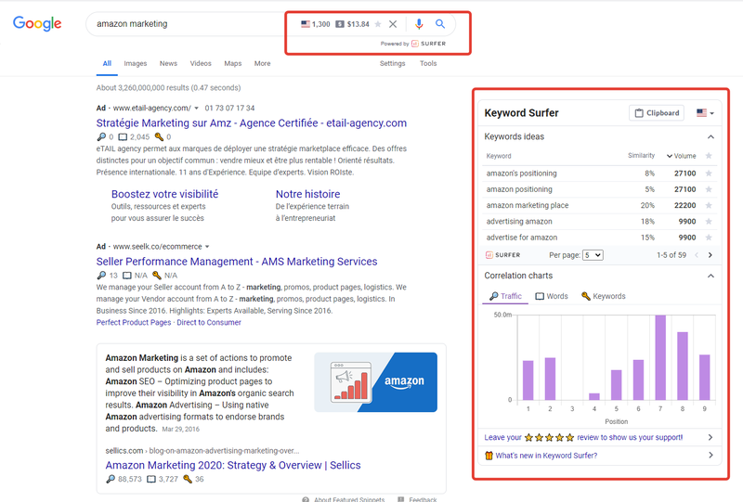The width and height of the screenshot is (743, 502).
Task: Open the Maps tab
Action: pos(233,63)
